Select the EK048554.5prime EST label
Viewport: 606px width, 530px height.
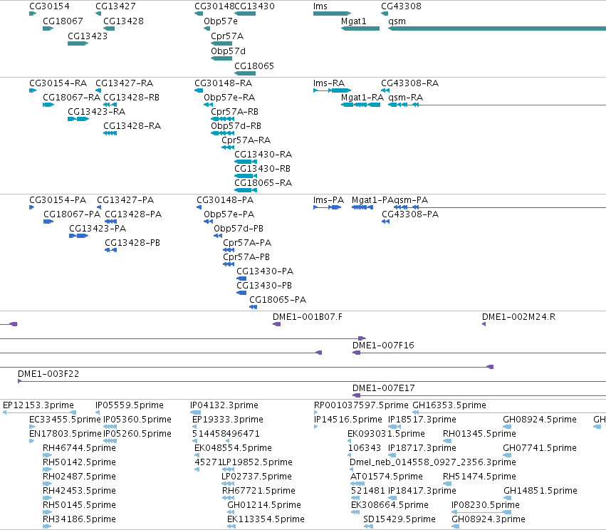coord(233,448)
